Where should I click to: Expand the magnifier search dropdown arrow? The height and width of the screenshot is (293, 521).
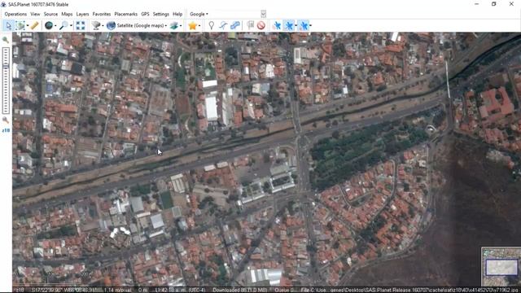click(71, 25)
